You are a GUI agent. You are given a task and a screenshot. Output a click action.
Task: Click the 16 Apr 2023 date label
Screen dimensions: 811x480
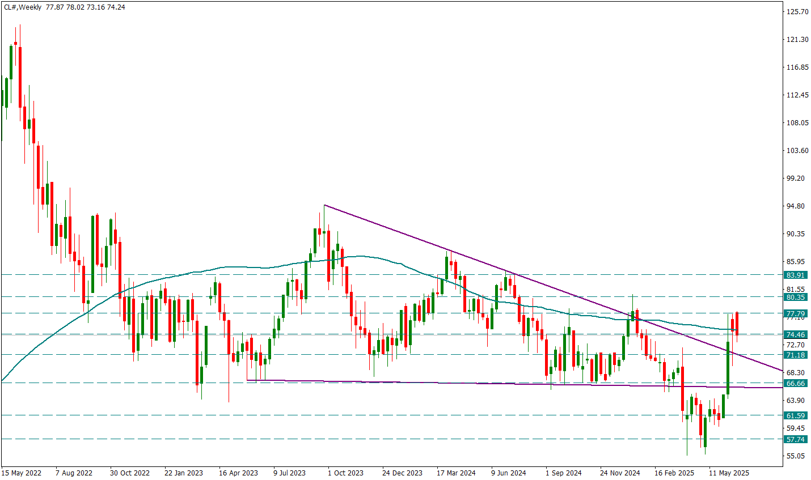tap(238, 473)
